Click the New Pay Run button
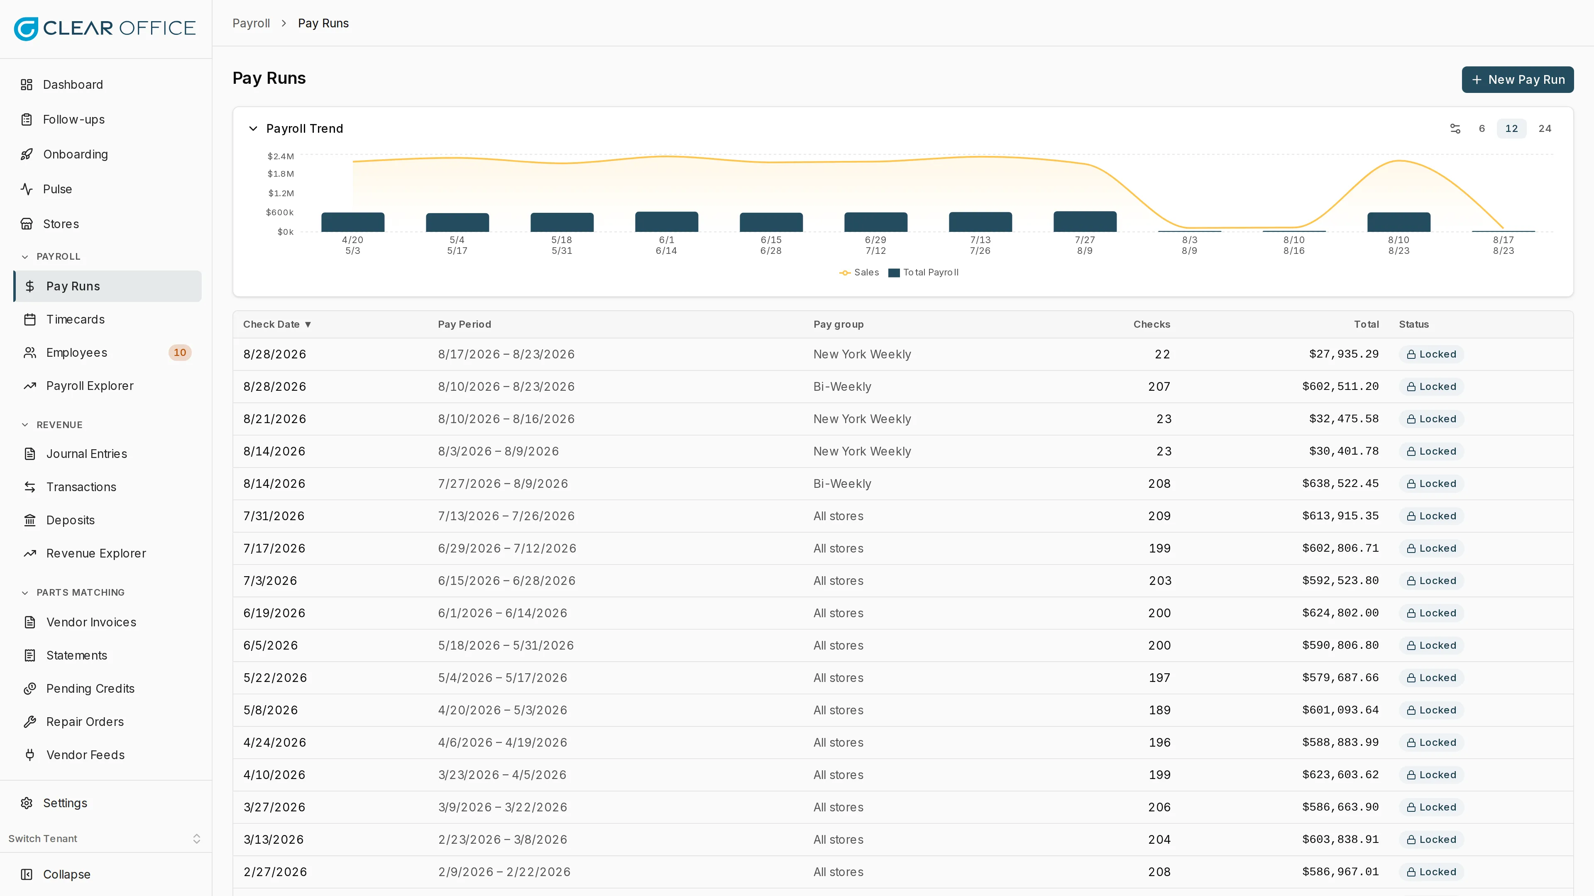 tap(1517, 80)
